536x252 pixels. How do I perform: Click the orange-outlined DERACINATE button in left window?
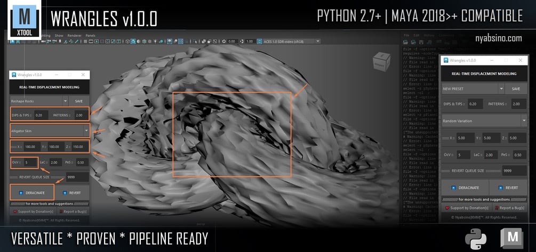coord(32,192)
